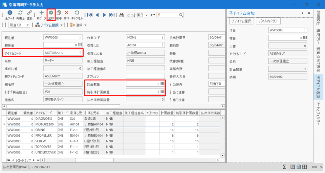The width and height of the screenshot is (325, 173).
Task: Switch to grid view in status bar
Action: pyautogui.click(x=305, y=167)
